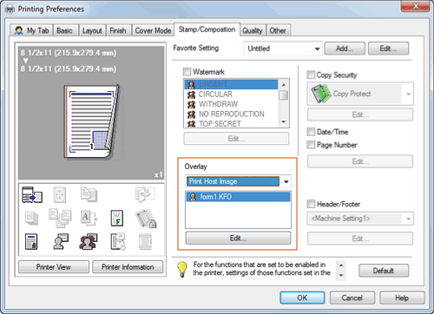
Task: Select the Stamp/Composition tab
Action: 207,29
